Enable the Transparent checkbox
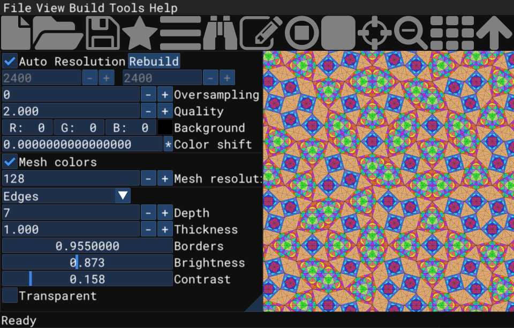 point(10,295)
